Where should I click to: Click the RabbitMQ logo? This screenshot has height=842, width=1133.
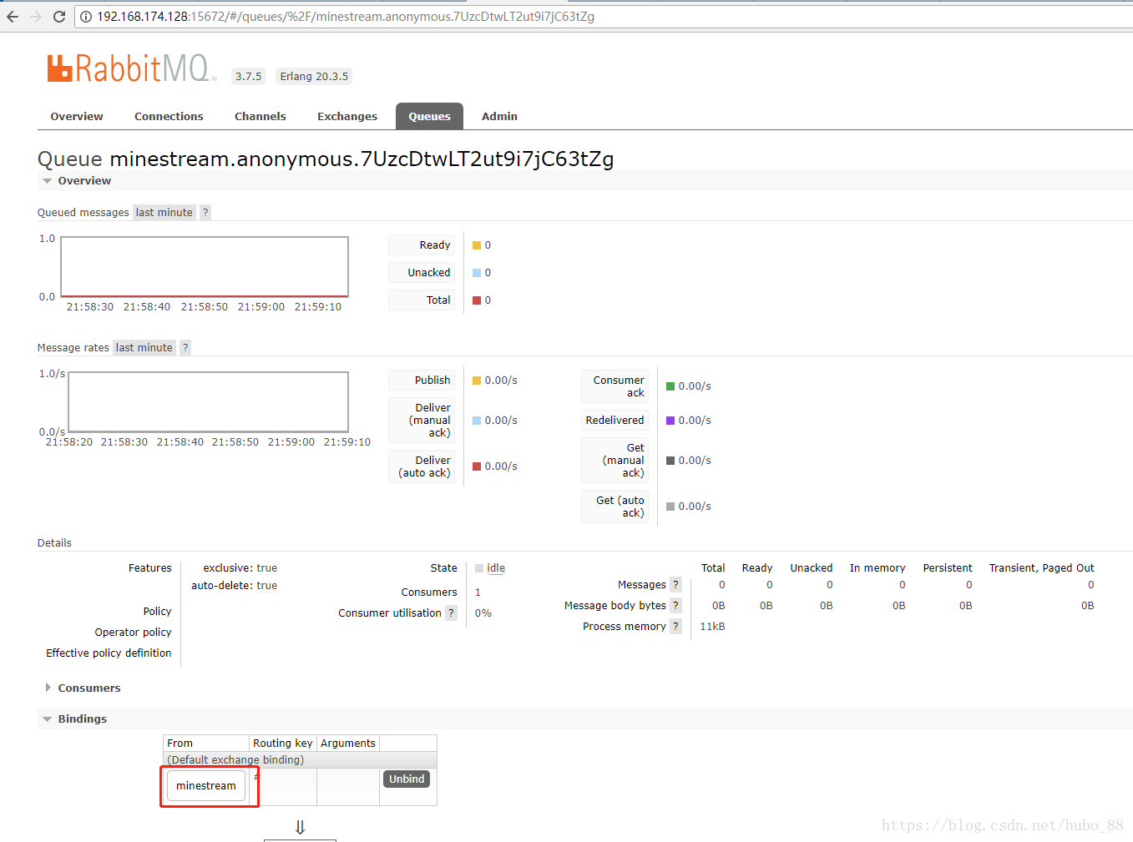pos(131,68)
